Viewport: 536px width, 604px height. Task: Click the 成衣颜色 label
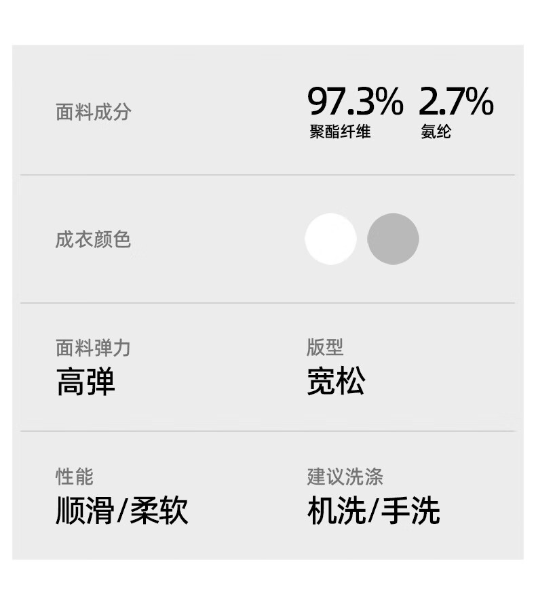(93, 239)
